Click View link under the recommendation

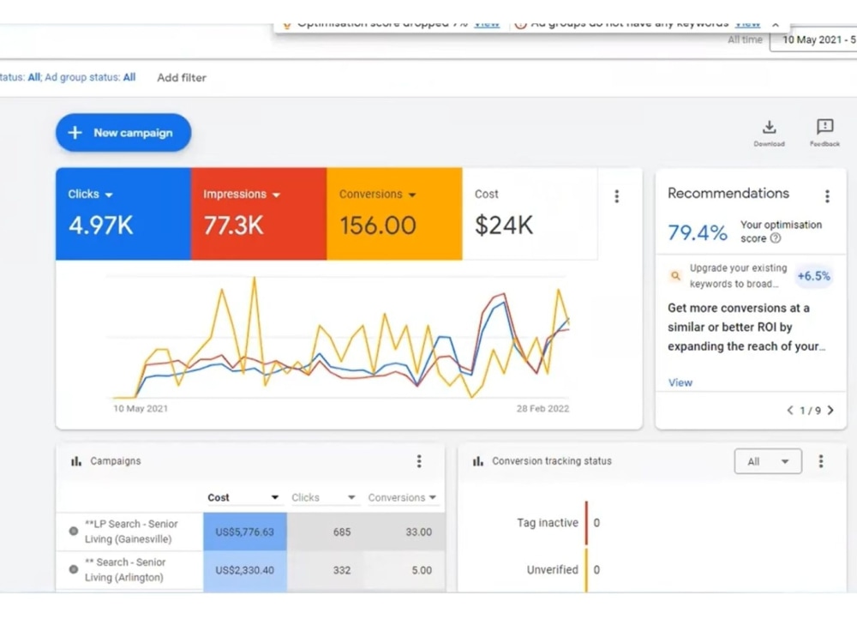click(680, 382)
